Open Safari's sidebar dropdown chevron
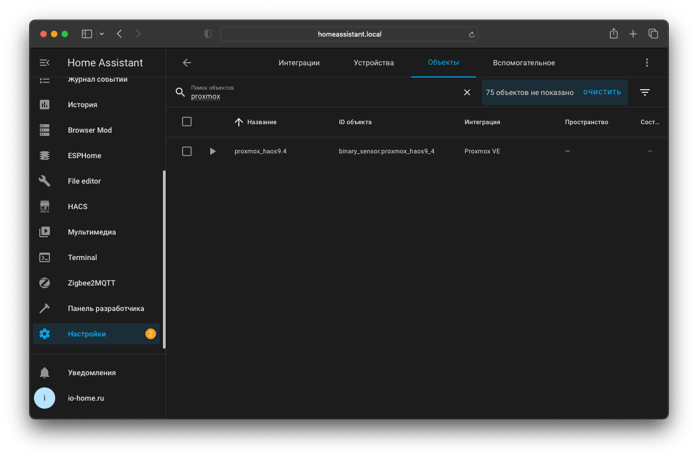 pos(102,34)
